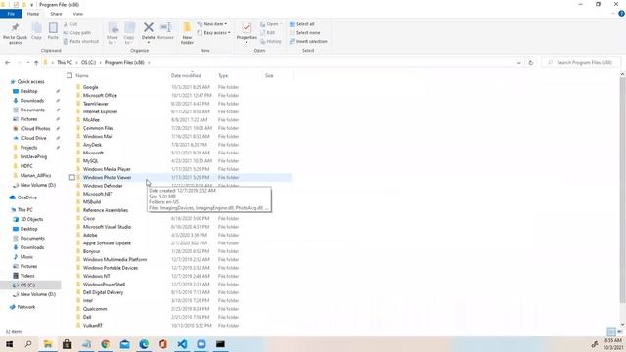Open Microsoft Edge from taskbar
626x352 pixels.
click(x=144, y=344)
